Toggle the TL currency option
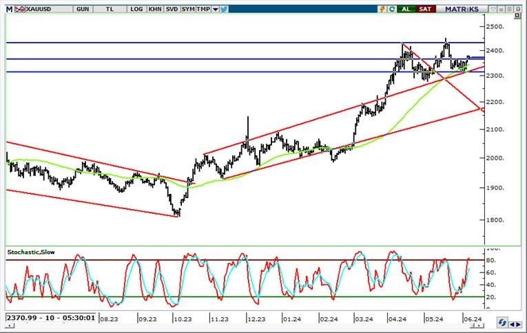This screenshot has width=527, height=333. pyautogui.click(x=110, y=9)
